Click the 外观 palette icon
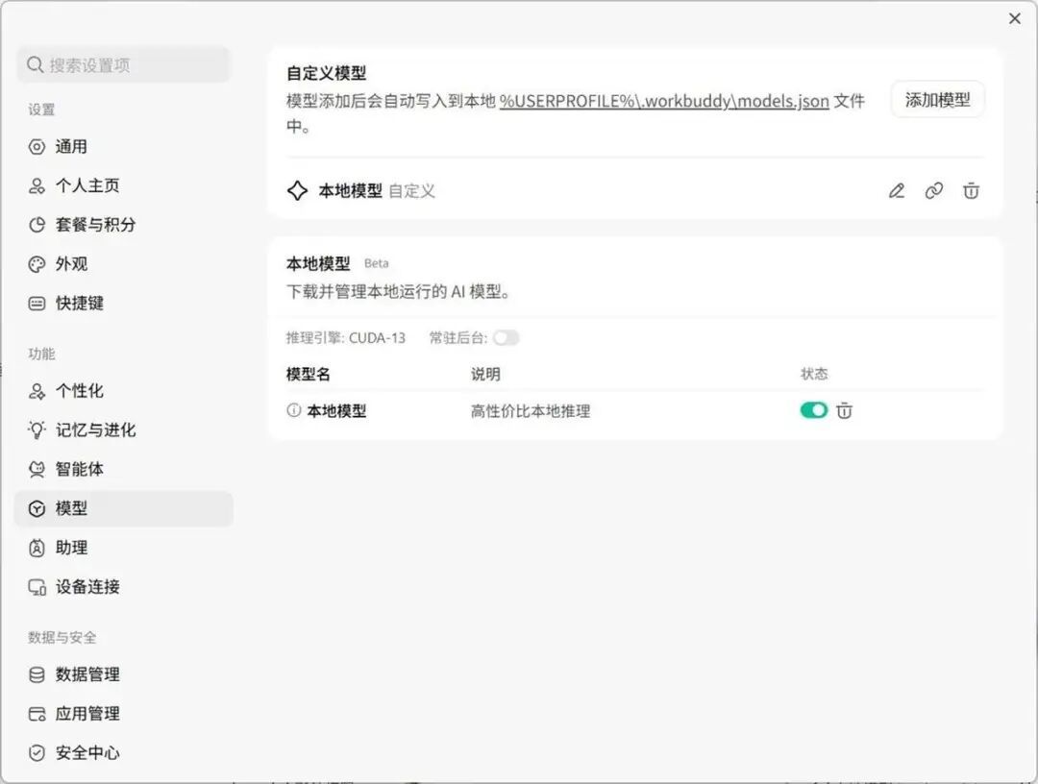Image resolution: width=1038 pixels, height=784 pixels. (37, 264)
